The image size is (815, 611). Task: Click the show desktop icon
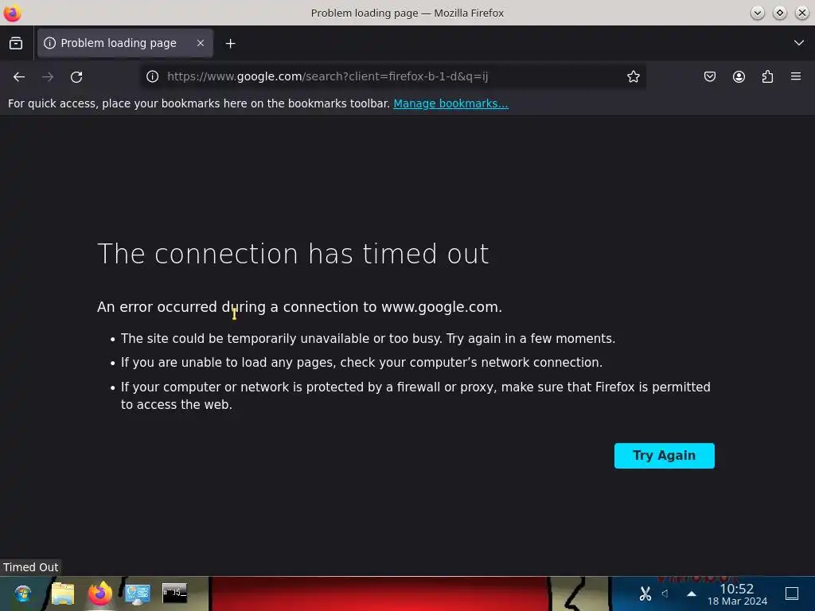coord(792,593)
